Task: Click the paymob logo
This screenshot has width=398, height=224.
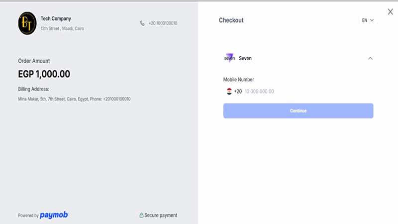Action: (54, 215)
